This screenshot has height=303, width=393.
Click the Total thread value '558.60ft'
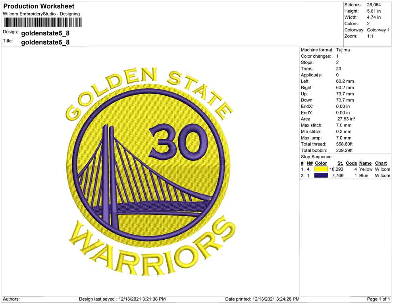tap(344, 144)
